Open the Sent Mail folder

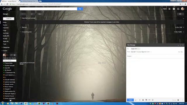click(x=6, y=33)
